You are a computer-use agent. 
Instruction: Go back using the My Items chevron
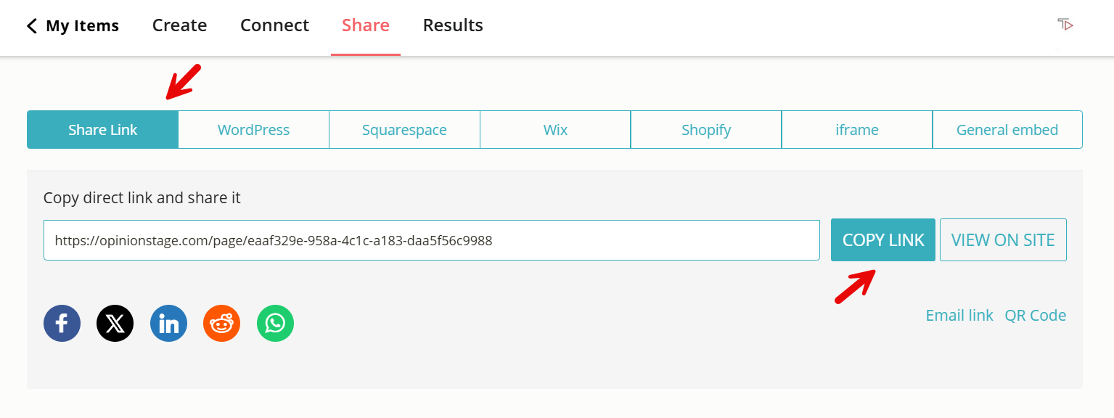(32, 25)
